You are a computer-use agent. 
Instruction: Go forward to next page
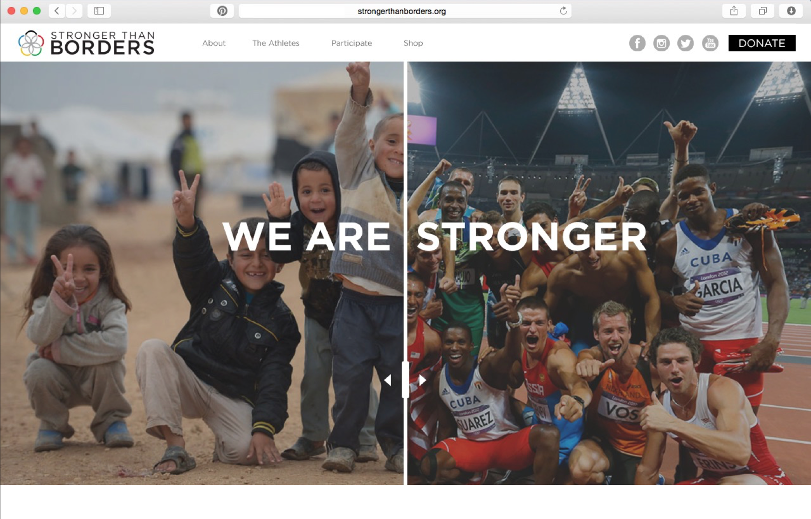pyautogui.click(x=74, y=11)
